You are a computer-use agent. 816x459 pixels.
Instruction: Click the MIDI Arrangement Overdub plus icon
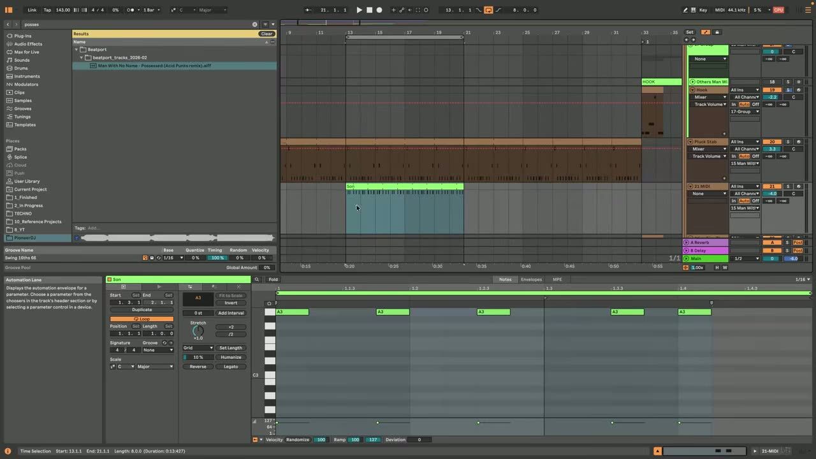pos(393,10)
